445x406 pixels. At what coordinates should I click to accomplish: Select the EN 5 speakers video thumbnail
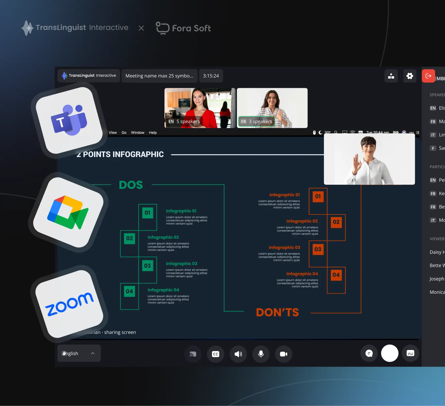point(200,108)
